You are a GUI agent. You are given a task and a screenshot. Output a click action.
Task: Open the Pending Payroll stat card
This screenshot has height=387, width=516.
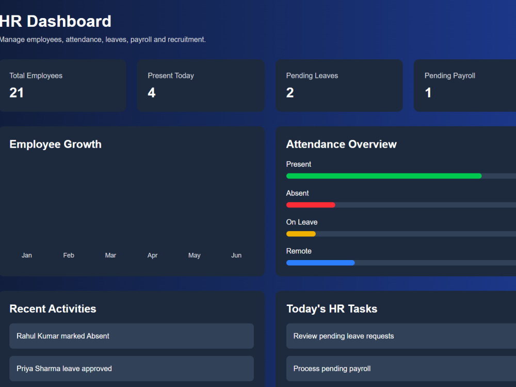465,86
